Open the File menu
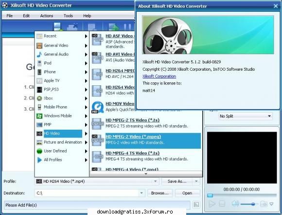Viewport: 282px width, 215px height. click(10, 16)
